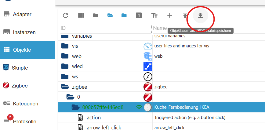Open the column configuration icon

pos(81,15)
